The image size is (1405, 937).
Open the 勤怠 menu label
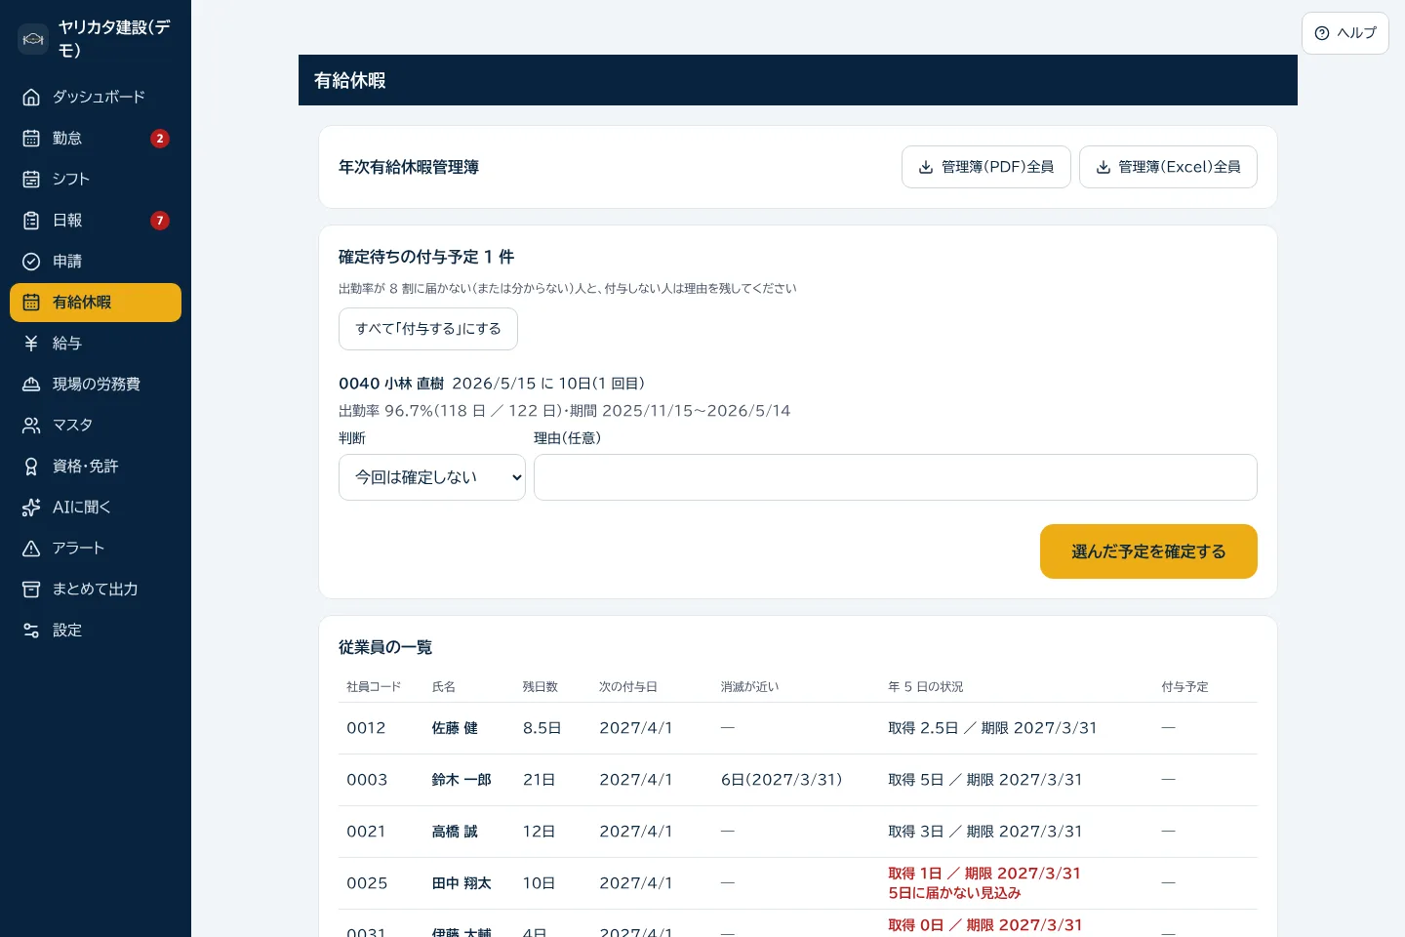tap(67, 138)
